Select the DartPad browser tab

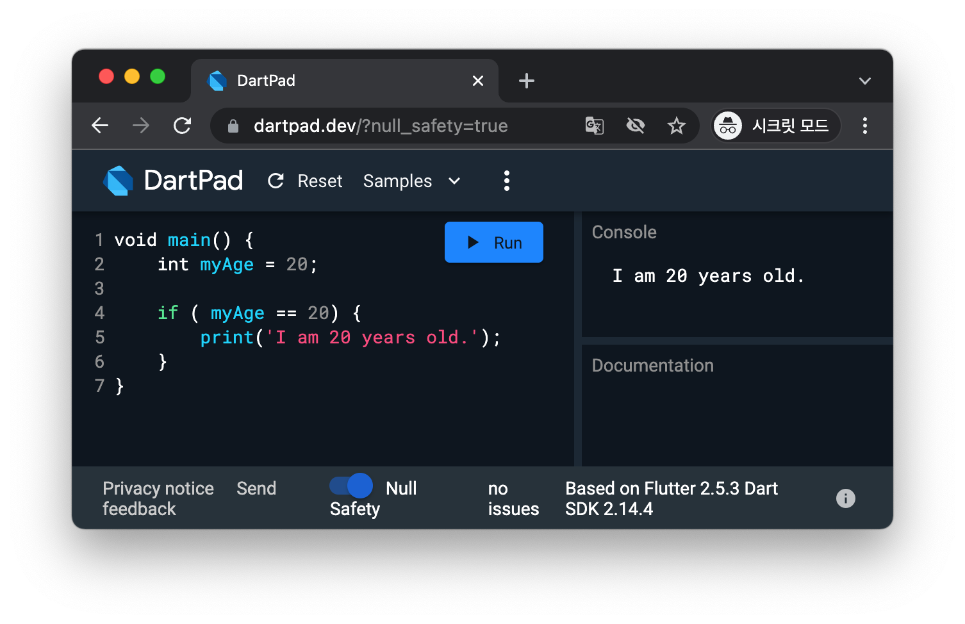click(345, 81)
